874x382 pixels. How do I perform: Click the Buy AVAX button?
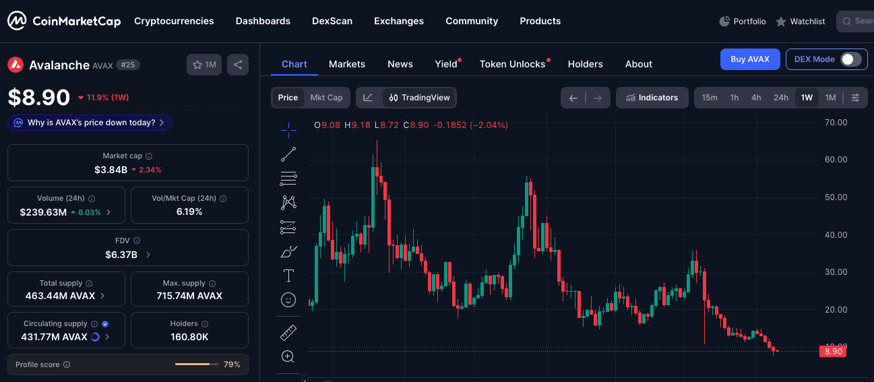(749, 59)
